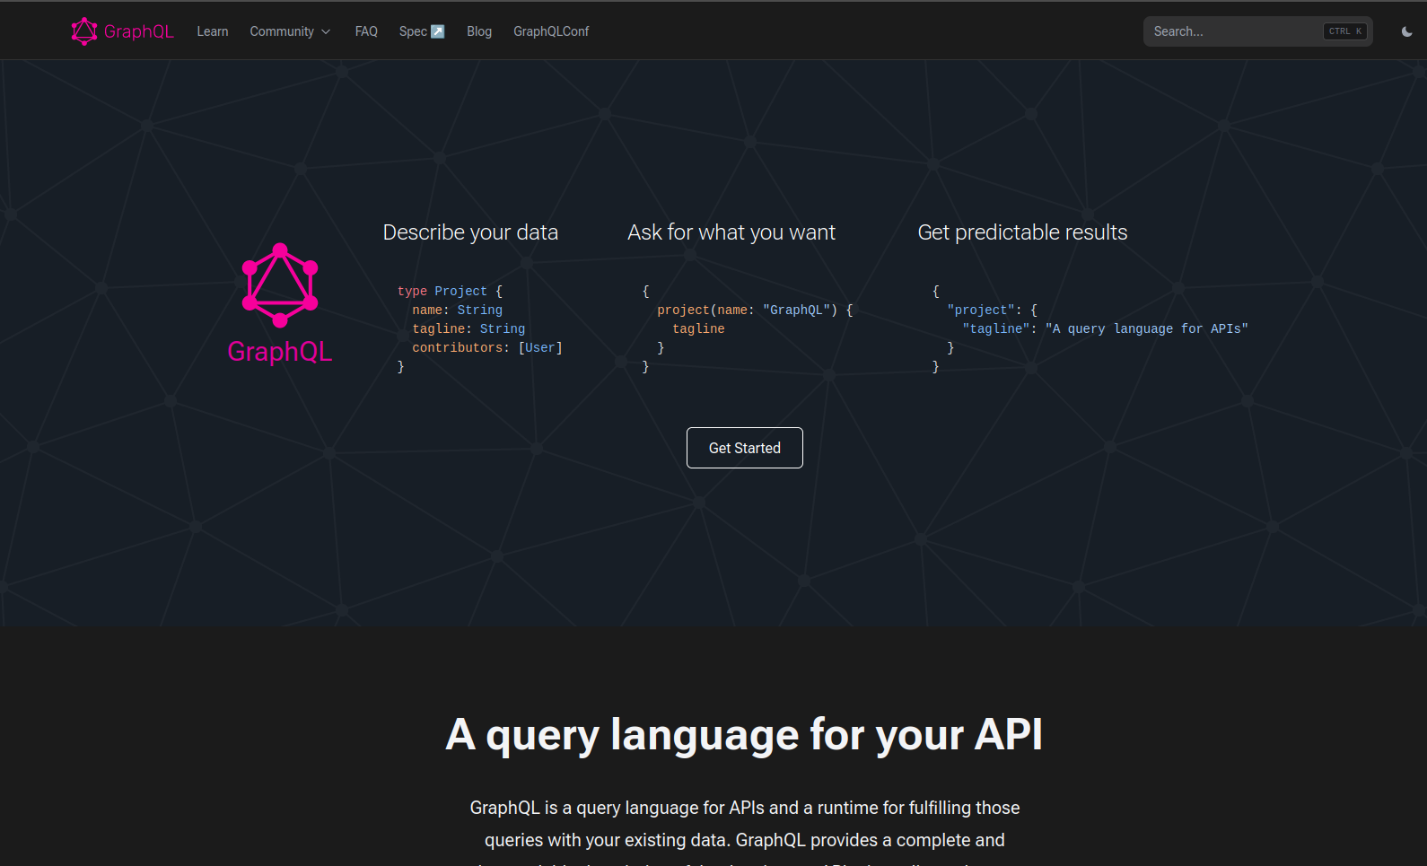This screenshot has width=1427, height=866.
Task: Open the Learn page
Action: click(x=213, y=31)
